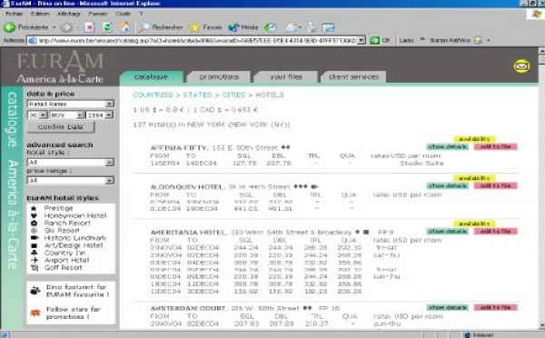
Task: Click the EURAM America à-la-Carte logo
Action: 60,66
